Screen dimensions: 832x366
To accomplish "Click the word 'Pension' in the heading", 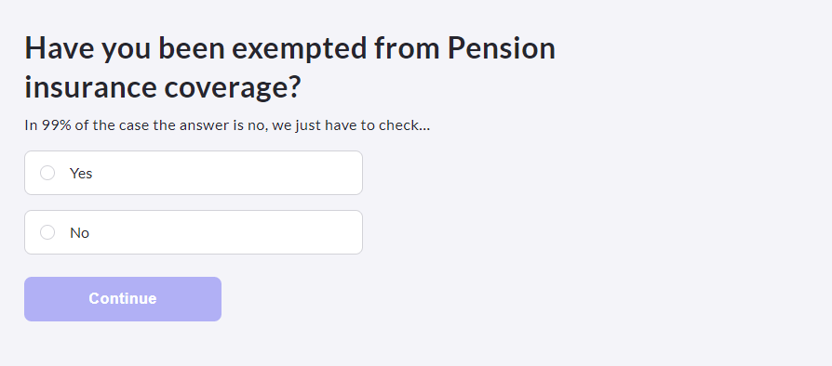I will click(x=502, y=47).
